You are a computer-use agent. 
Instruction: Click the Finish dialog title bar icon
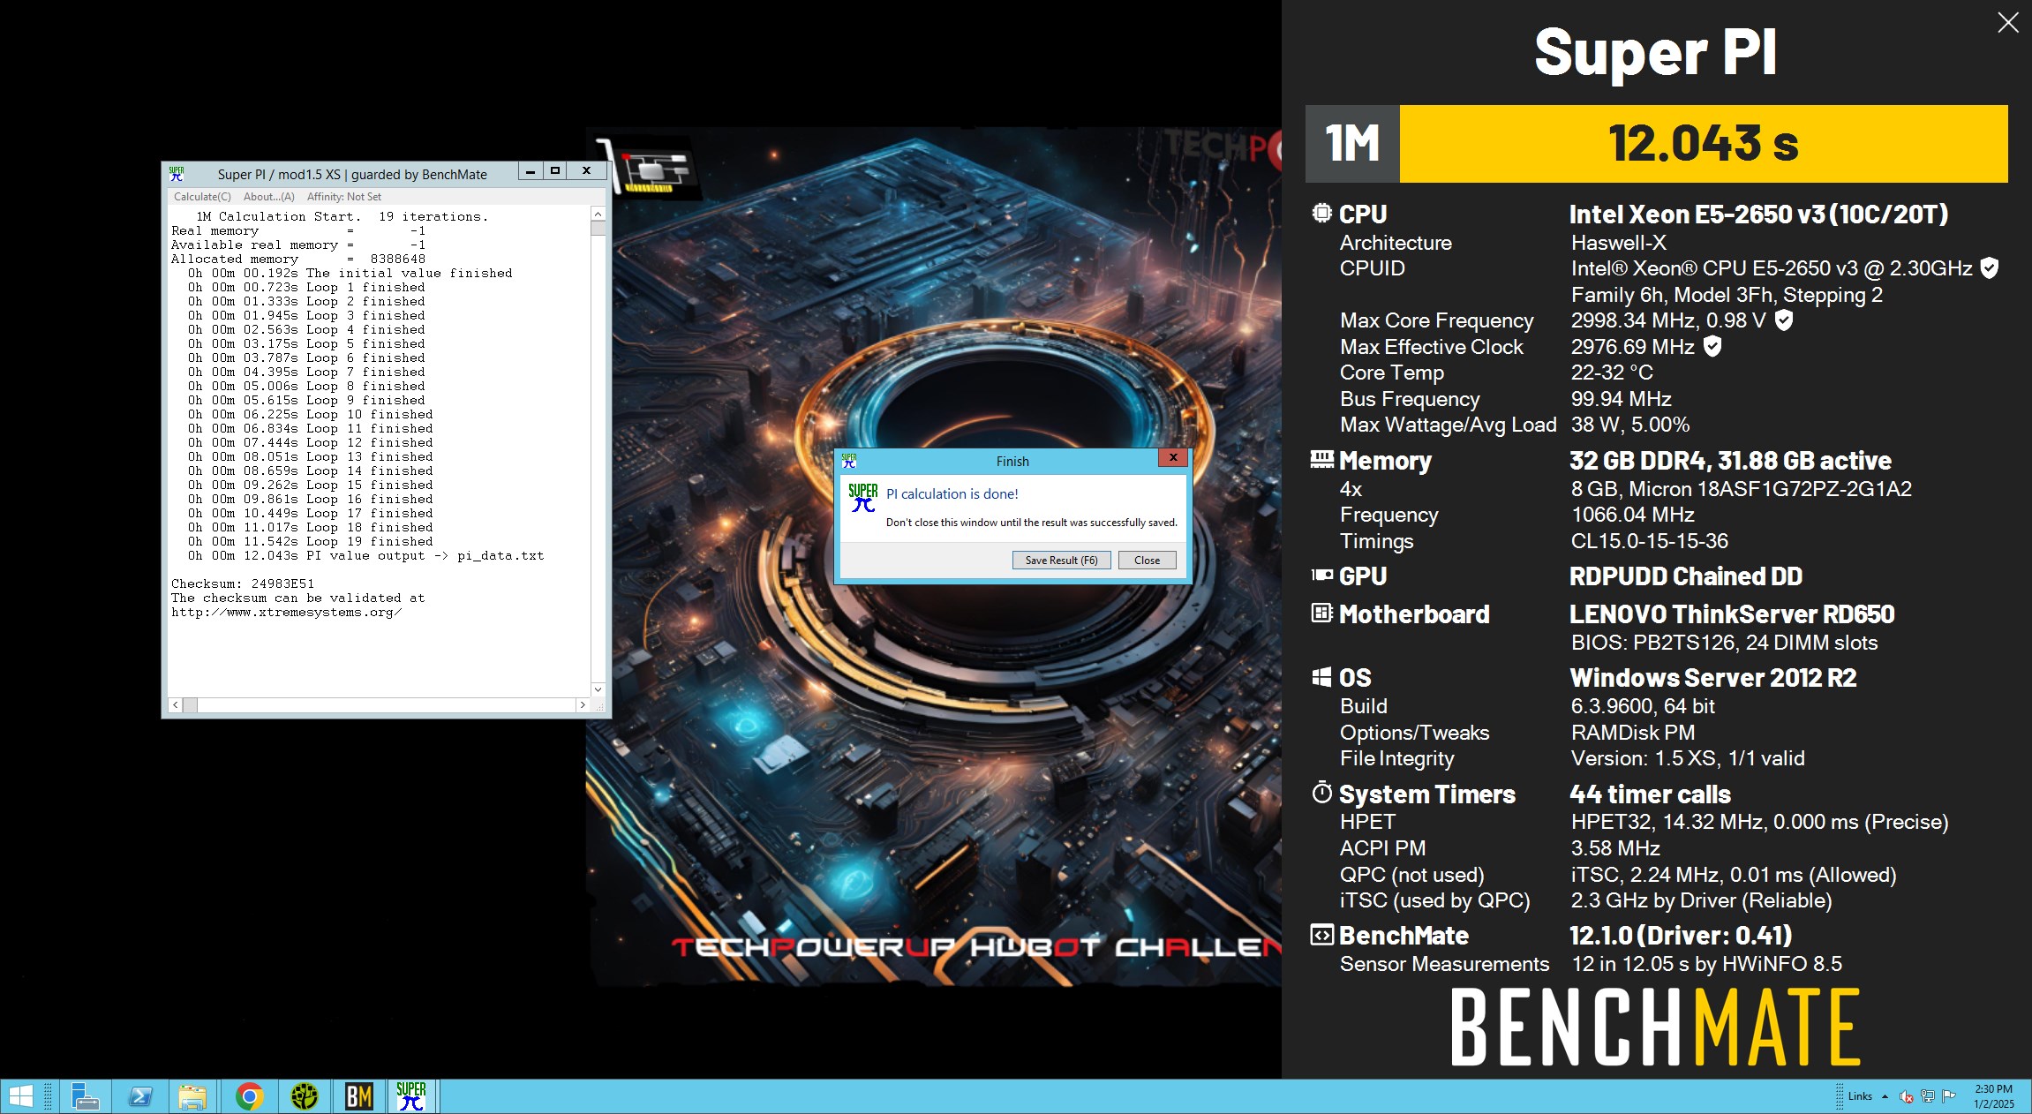tap(849, 460)
